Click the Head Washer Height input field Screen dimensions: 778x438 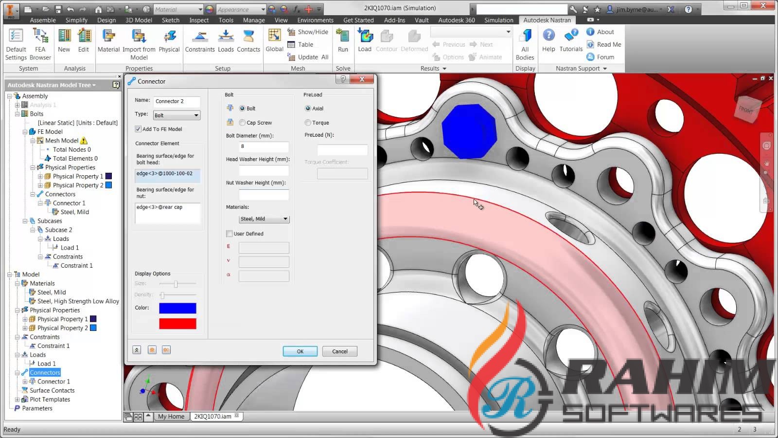click(264, 170)
